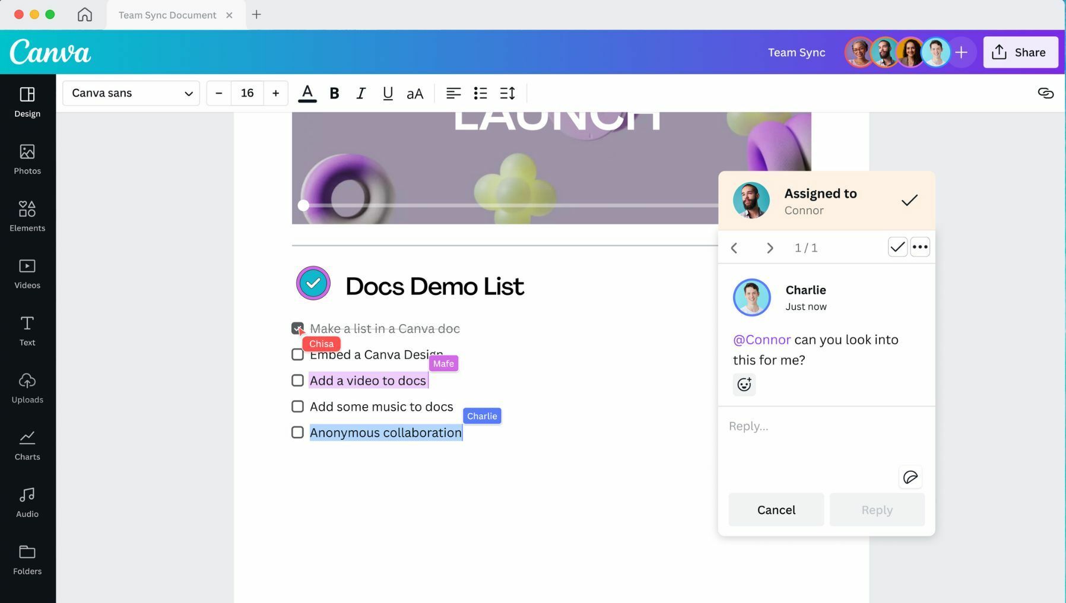Image resolution: width=1066 pixels, height=603 pixels.
Task: Cancel the comment reply
Action: click(x=776, y=509)
